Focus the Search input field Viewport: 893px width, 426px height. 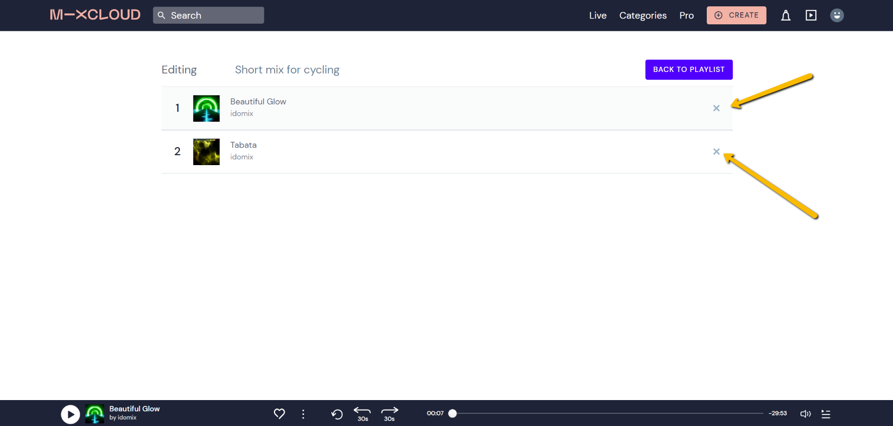point(214,15)
